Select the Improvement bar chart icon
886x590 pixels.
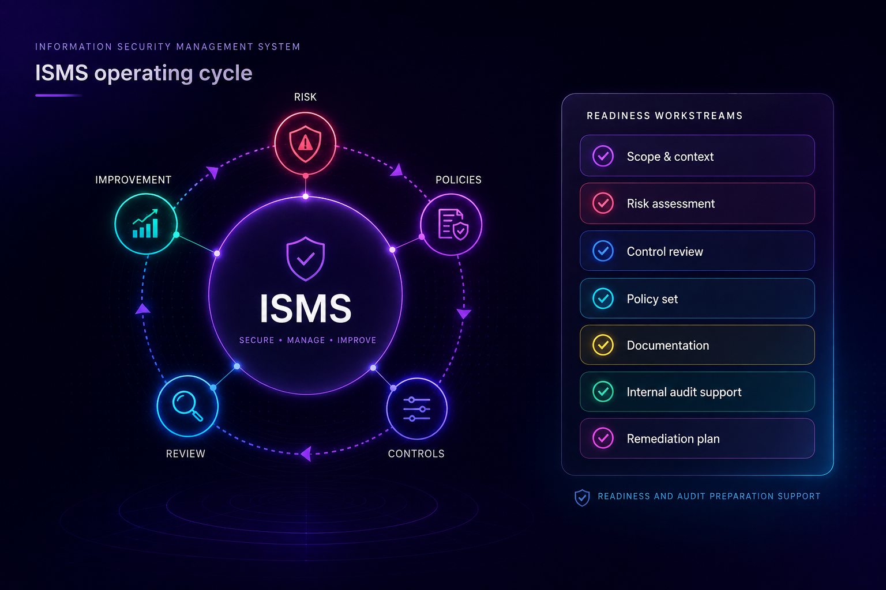pyautogui.click(x=145, y=224)
